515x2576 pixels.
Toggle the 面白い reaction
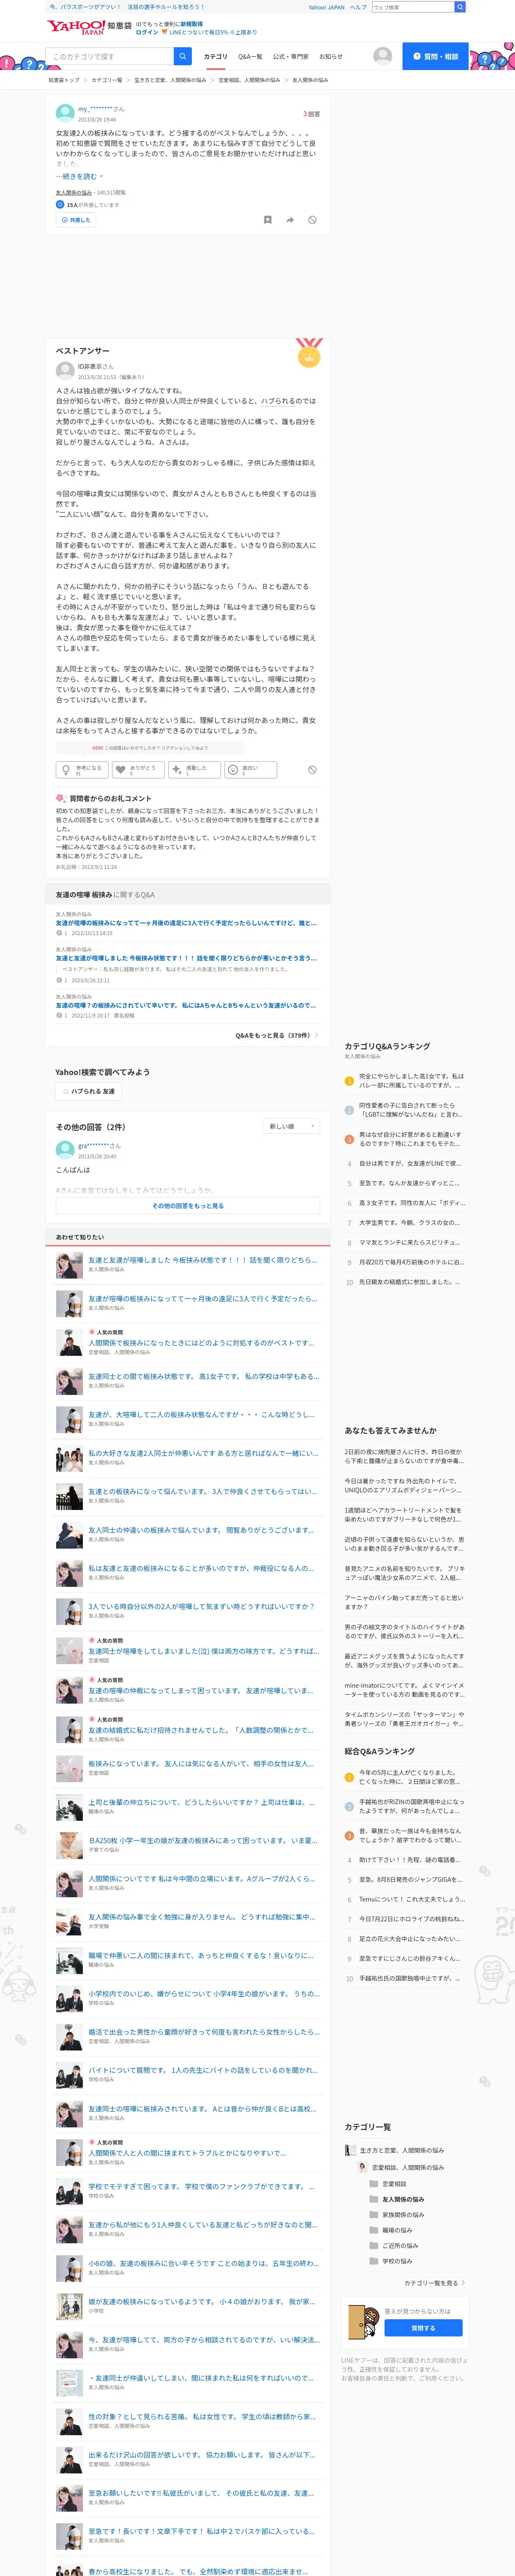coord(250,770)
